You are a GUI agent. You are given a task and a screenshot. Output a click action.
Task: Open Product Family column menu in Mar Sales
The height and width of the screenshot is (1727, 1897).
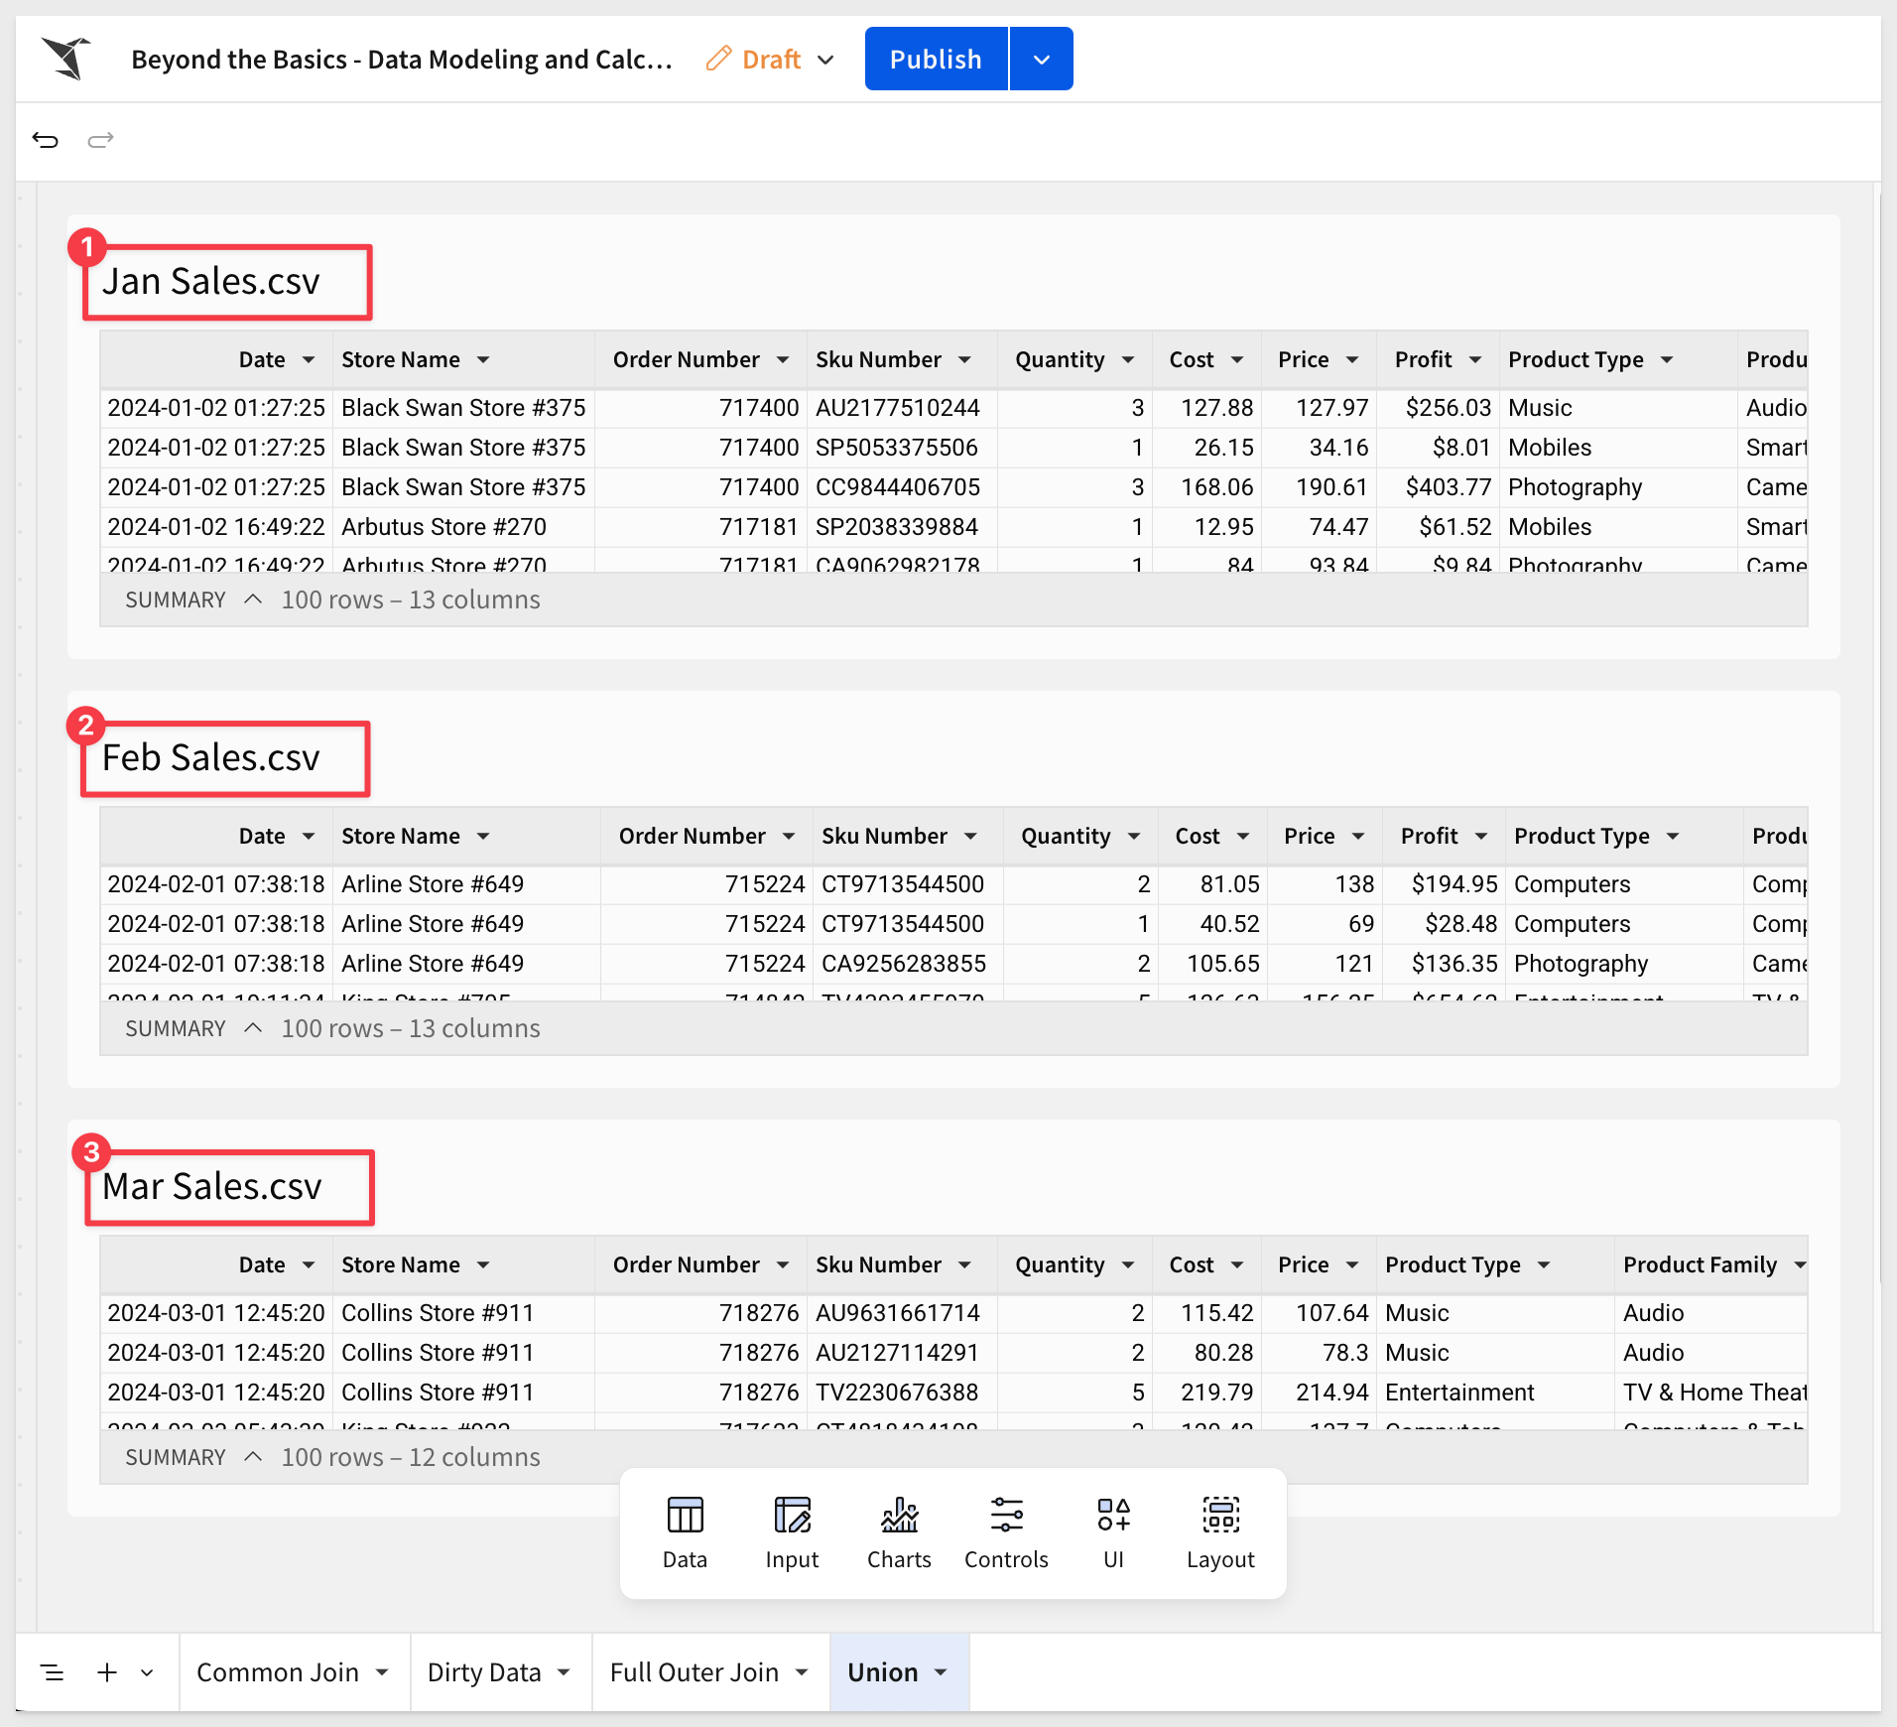tap(1799, 1264)
